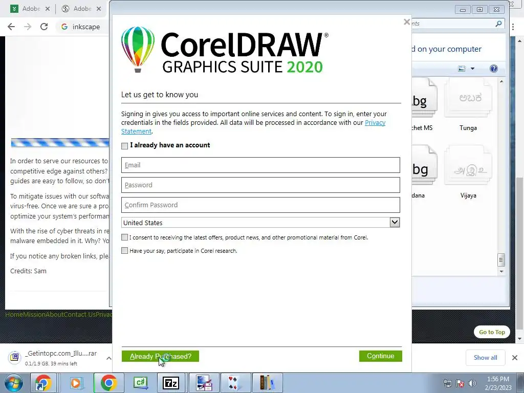This screenshot has height=393, width=524.
Task: Open the Chrome shortcut taskbar icon
Action: coord(43,383)
